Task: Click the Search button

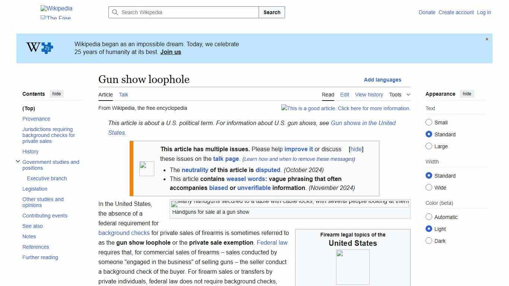Action: pos(272,12)
